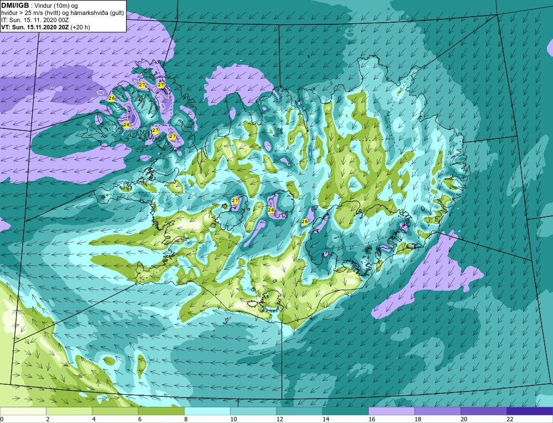Screen dimensions: 553x423
Task: Select the 'VT: Sun. 15.11.2020 20Z (+20 h)' line
Action: pyautogui.click(x=45, y=27)
